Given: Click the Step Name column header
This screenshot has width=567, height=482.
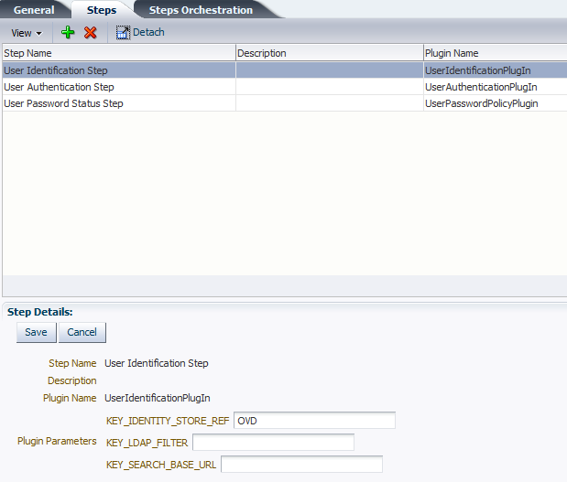Looking at the screenshot, I should 119,53.
